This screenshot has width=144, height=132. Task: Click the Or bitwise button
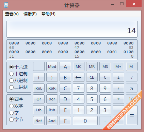point(39,99)
